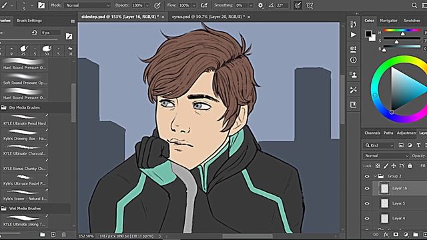Toggle pressure for size icon

[298, 5]
